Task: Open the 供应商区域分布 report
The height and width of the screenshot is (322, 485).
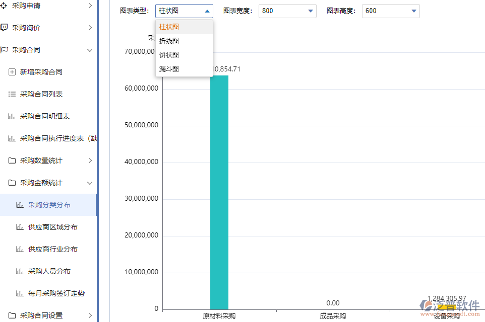Action: coord(50,226)
